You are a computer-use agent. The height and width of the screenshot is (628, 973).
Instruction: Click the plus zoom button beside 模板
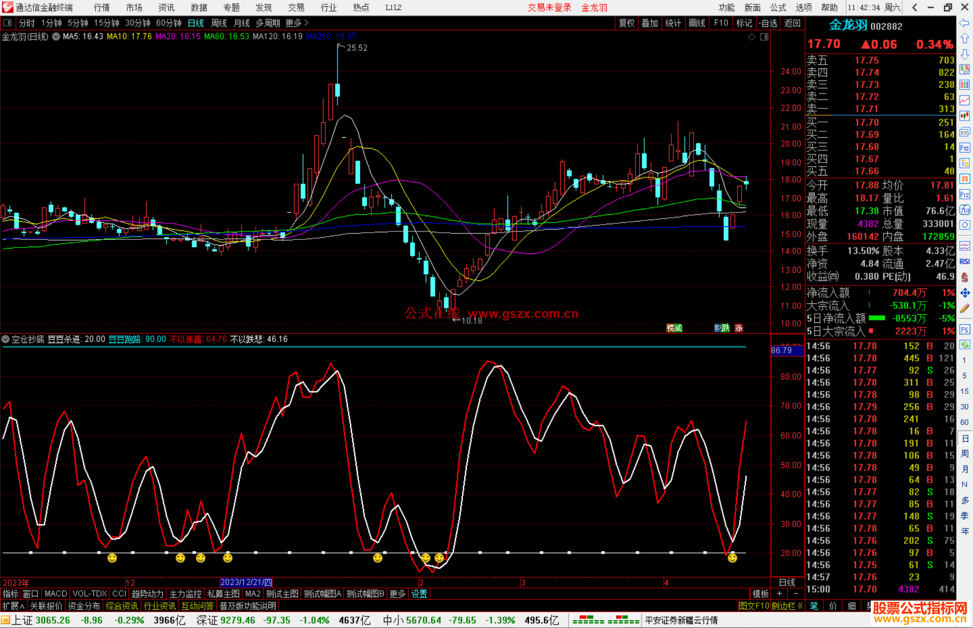click(x=780, y=594)
